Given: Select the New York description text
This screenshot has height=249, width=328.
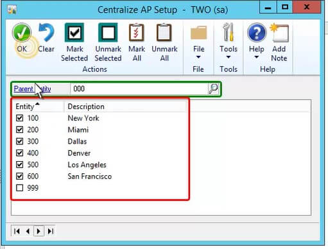Looking at the screenshot, I should tap(83, 118).
